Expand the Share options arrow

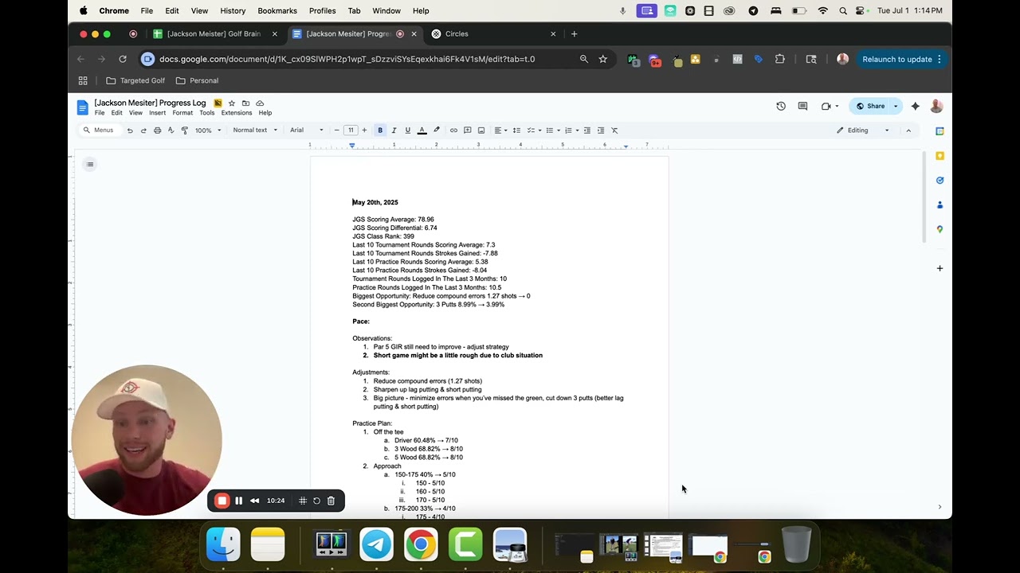coord(896,106)
